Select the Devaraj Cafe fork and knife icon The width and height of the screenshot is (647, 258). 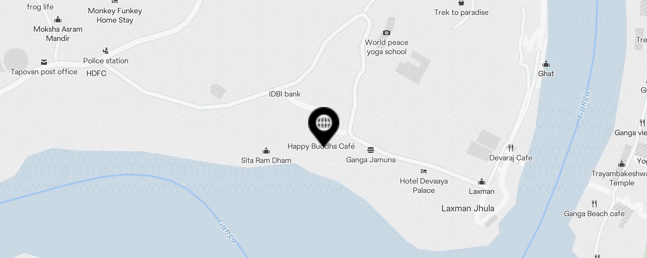tap(511, 148)
